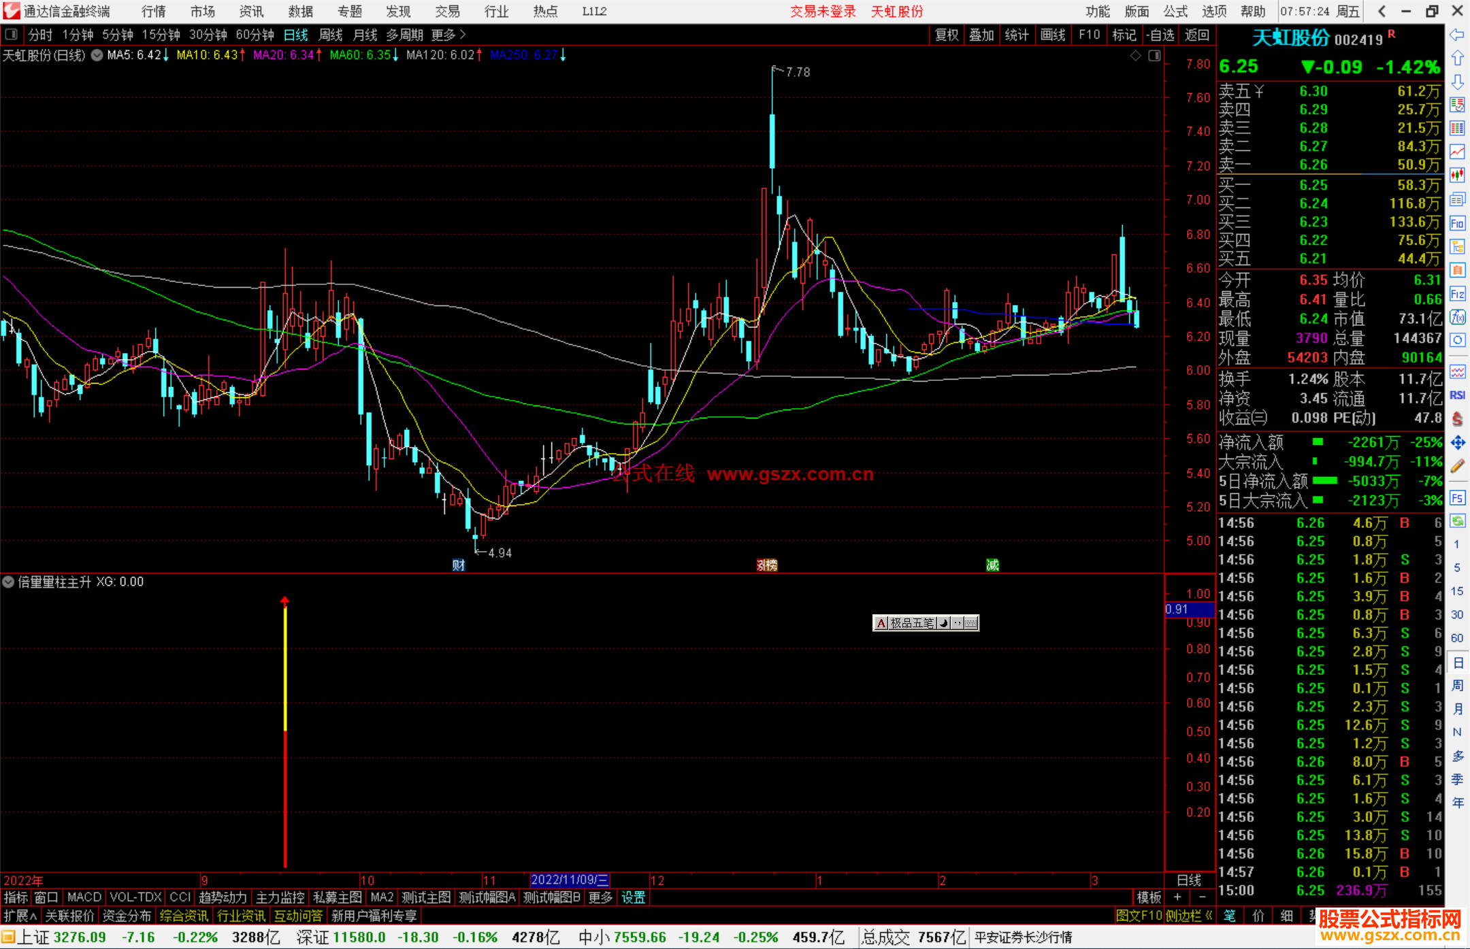Switch to the MACD indicator tab
The width and height of the screenshot is (1470, 949).
84,897
